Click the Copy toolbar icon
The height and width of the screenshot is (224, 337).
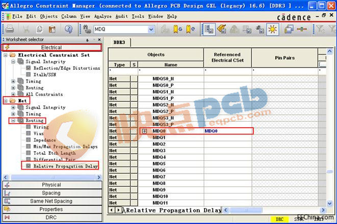point(40,29)
